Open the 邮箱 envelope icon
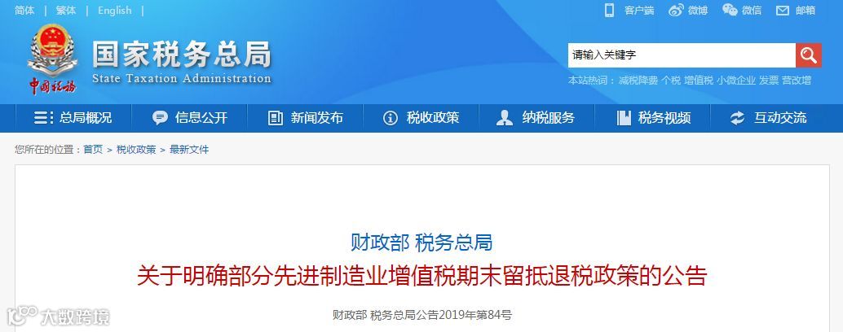This screenshot has height=332, width=843. click(782, 11)
